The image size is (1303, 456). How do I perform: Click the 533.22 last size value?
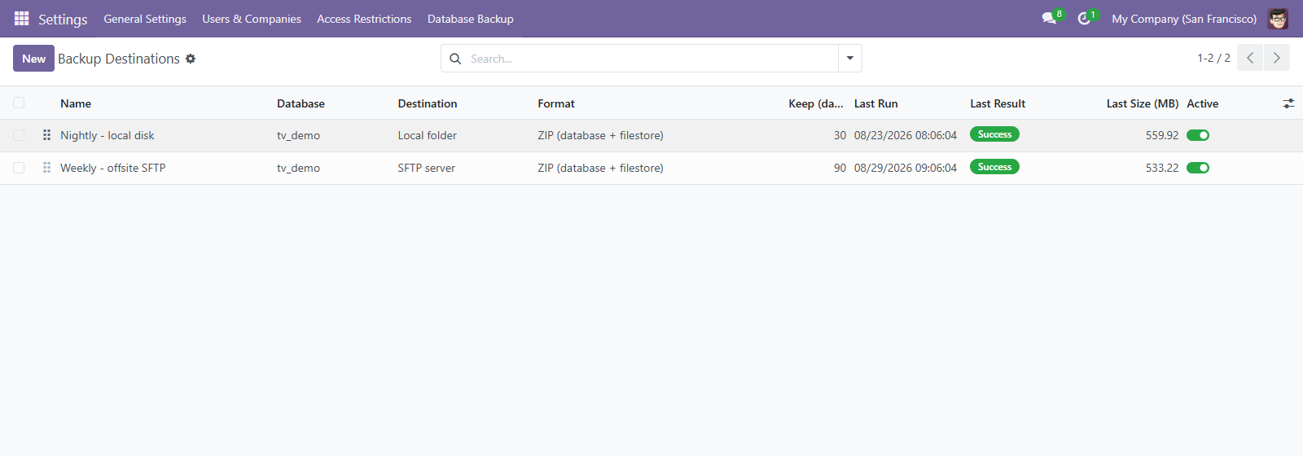tap(1162, 168)
